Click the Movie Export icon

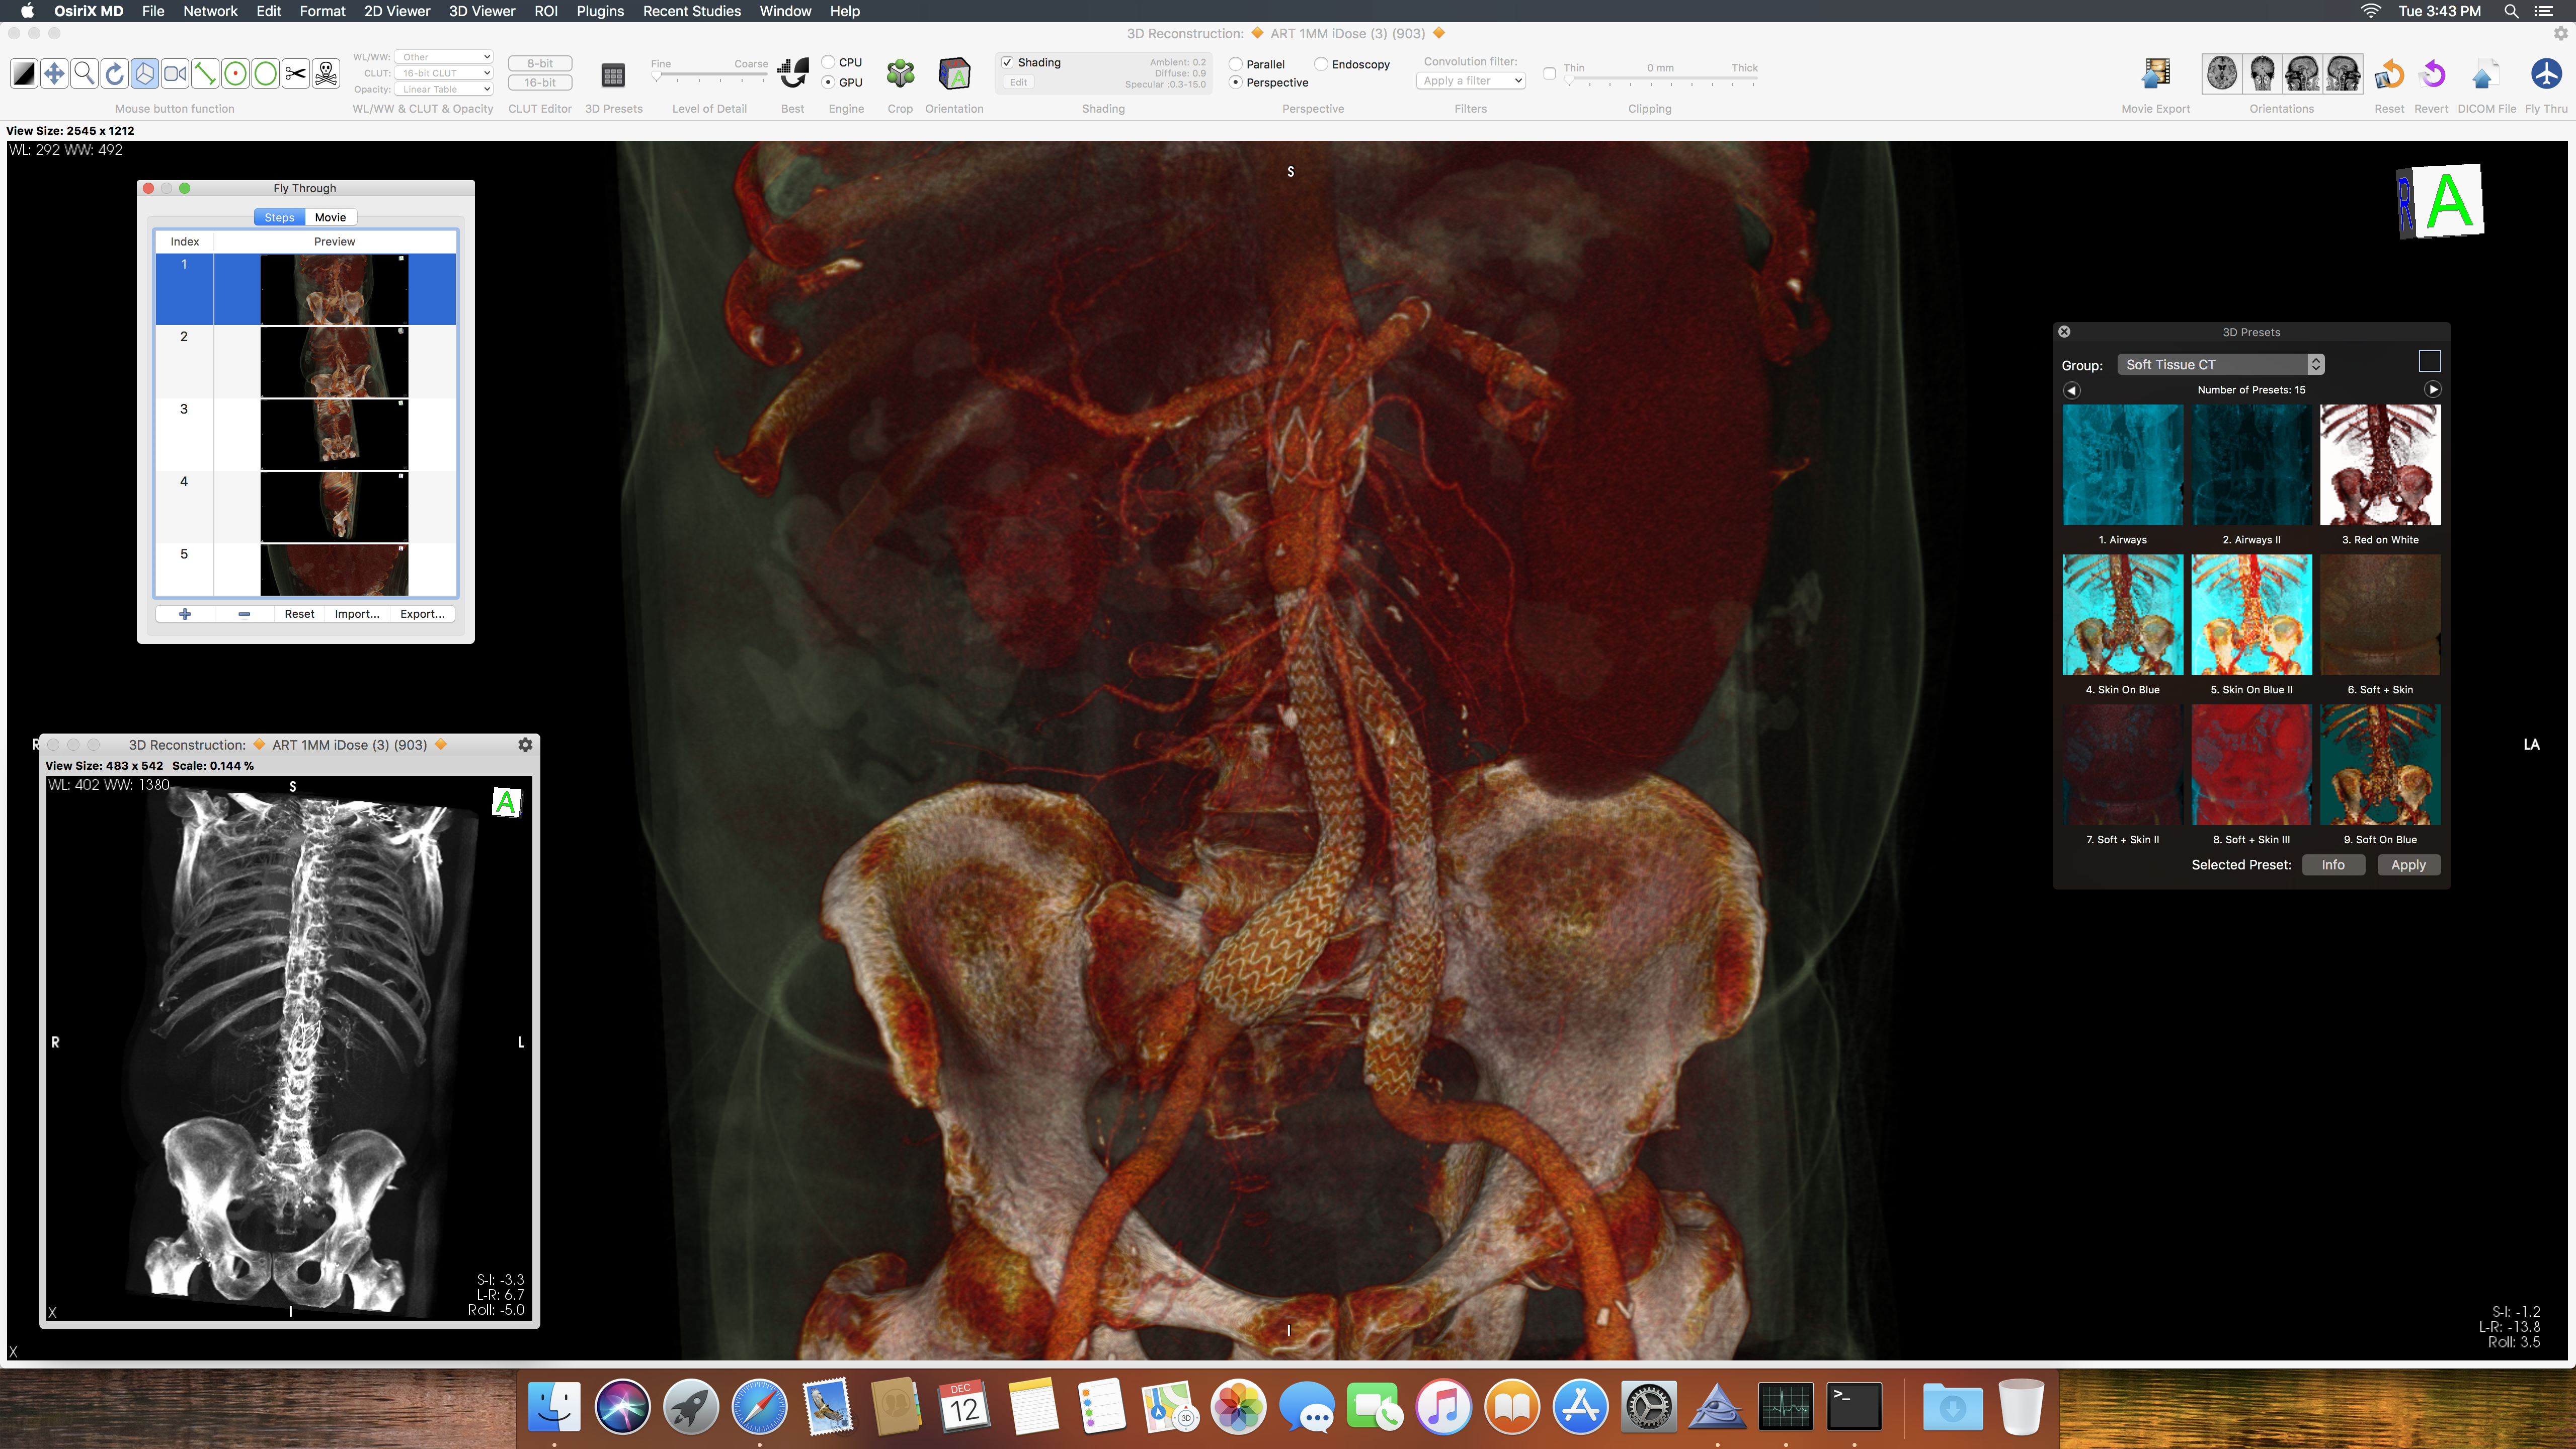coord(2156,74)
